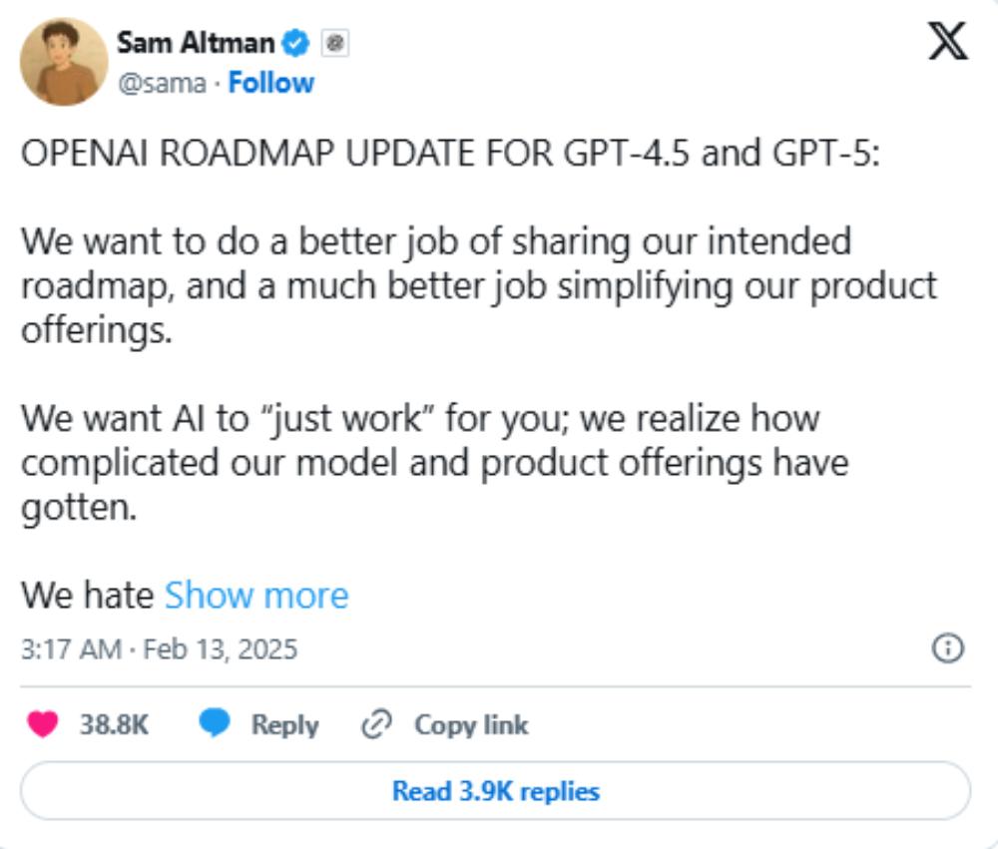The width and height of the screenshot is (998, 849).
Task: Click the Sam Altman display name
Action: [196, 43]
